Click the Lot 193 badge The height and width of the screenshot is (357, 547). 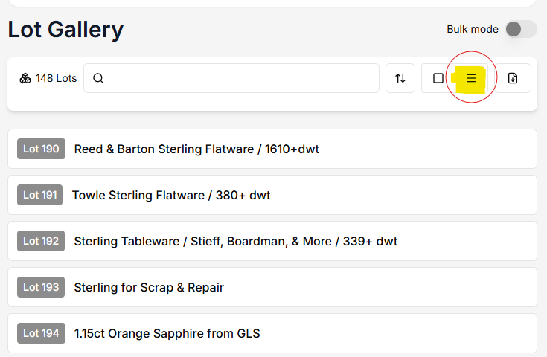(41, 287)
